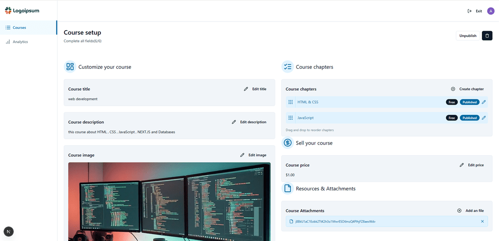Image resolution: width=499 pixels, height=241 pixels.
Task: Open the Courses sidebar tab
Action: coord(19,28)
